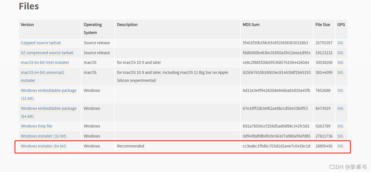Open SIG link for macOS Intel installer
The width and height of the screenshot is (371, 172).
pos(340,62)
